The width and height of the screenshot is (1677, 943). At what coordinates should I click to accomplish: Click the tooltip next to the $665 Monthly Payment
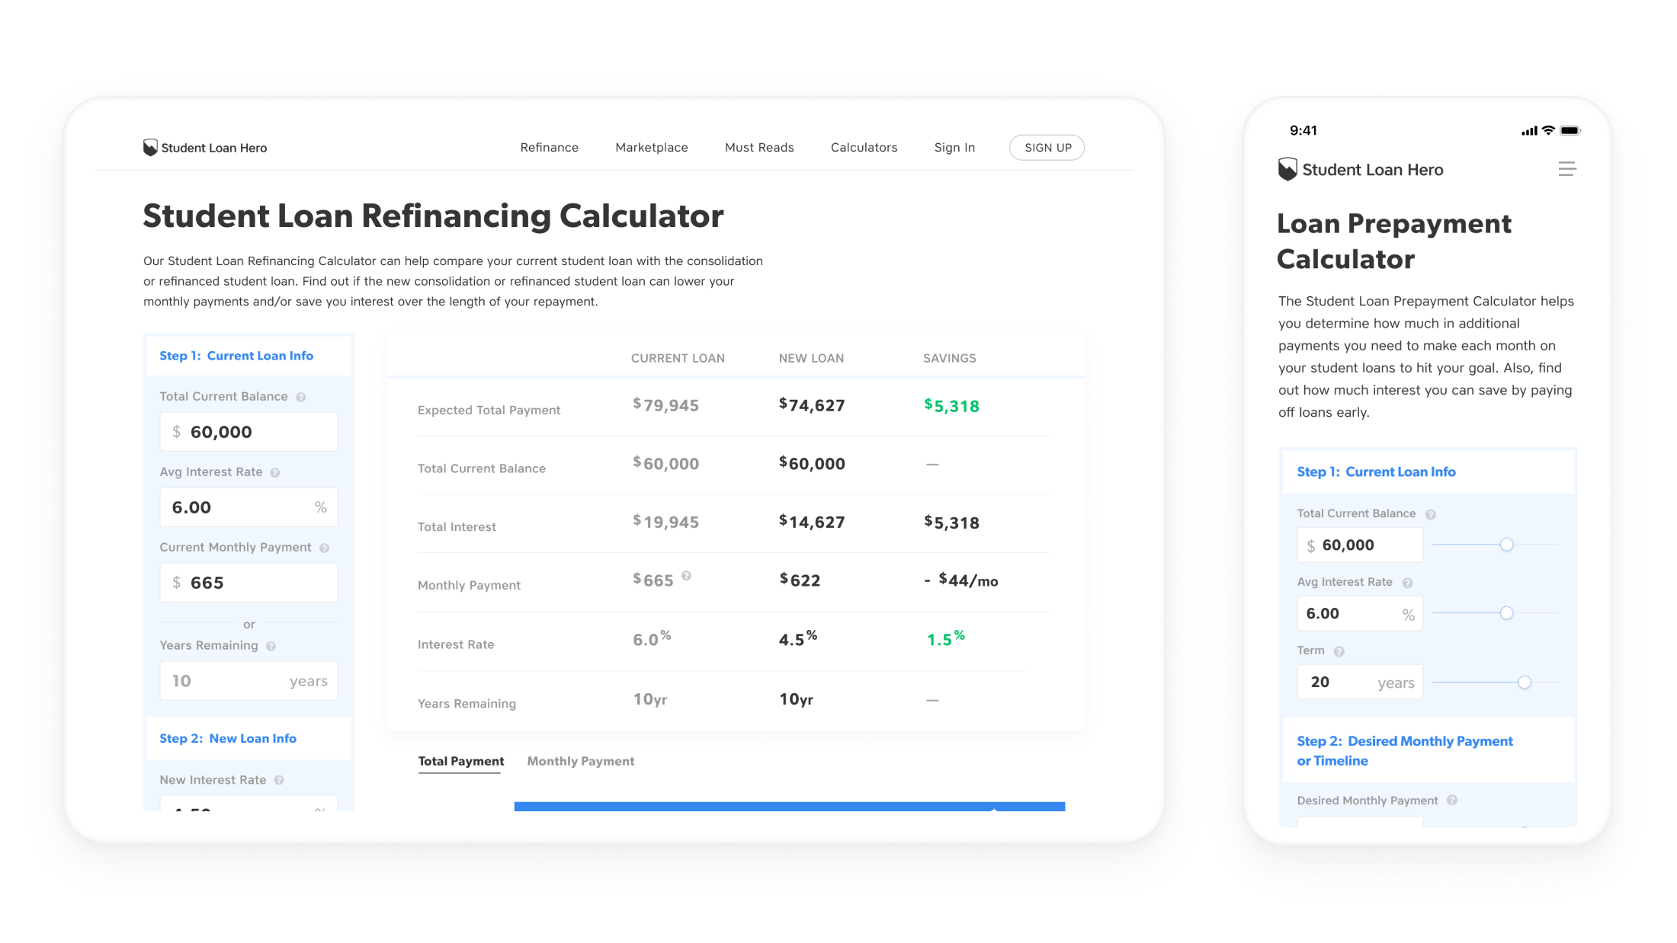pos(687,577)
